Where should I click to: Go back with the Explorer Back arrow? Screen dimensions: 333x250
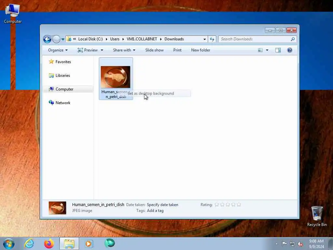[x=47, y=39]
